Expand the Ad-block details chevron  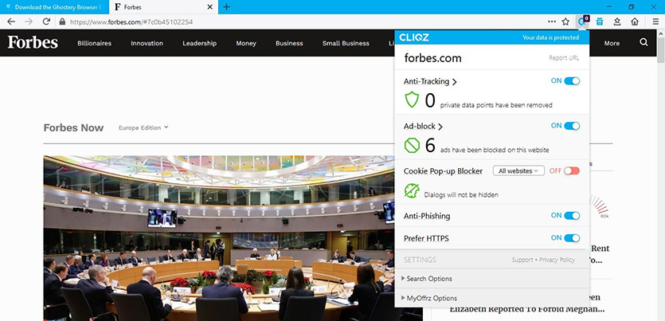(x=440, y=127)
